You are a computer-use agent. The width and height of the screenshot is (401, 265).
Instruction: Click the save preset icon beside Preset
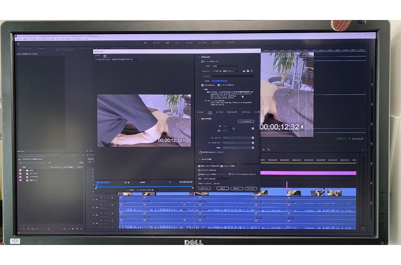[x=244, y=71]
